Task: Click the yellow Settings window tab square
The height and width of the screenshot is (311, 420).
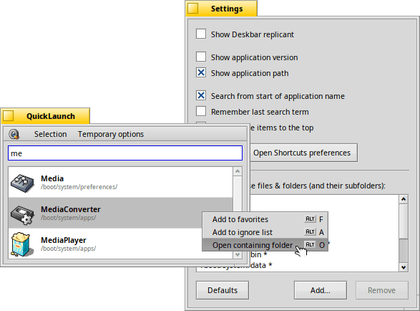Action: tap(193, 9)
